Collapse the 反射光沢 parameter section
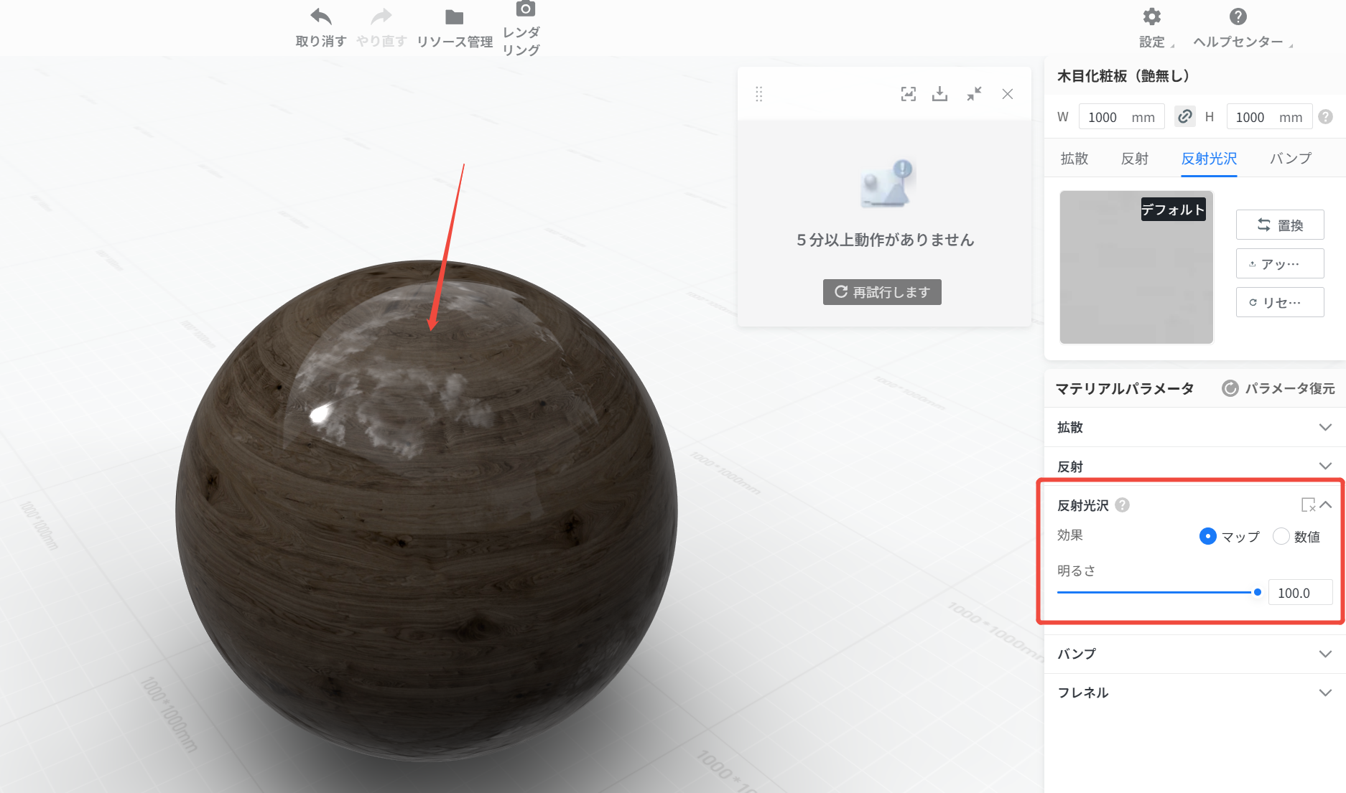This screenshot has height=793, width=1346. (x=1326, y=505)
